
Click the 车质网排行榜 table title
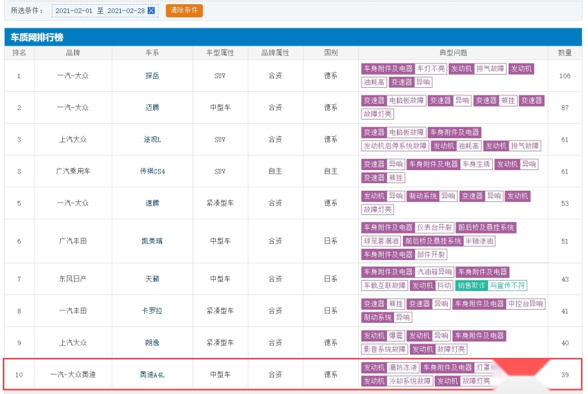point(37,37)
